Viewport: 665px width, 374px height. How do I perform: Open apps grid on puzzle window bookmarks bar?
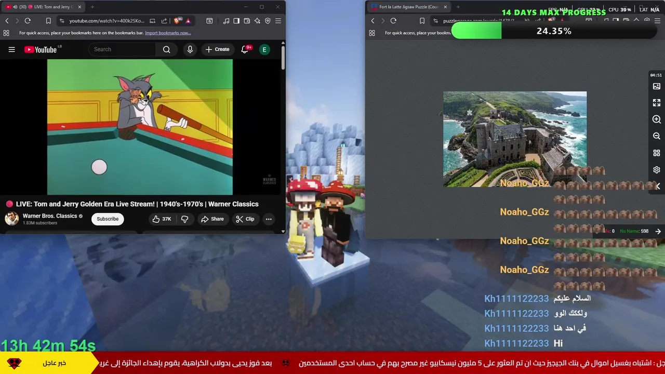[x=372, y=33]
